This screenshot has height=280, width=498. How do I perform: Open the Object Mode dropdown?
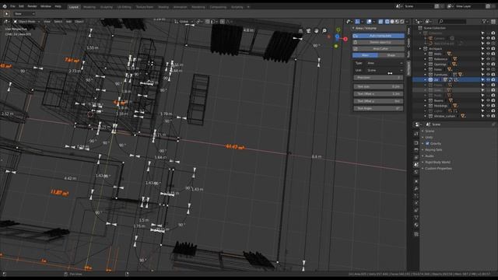click(x=26, y=22)
